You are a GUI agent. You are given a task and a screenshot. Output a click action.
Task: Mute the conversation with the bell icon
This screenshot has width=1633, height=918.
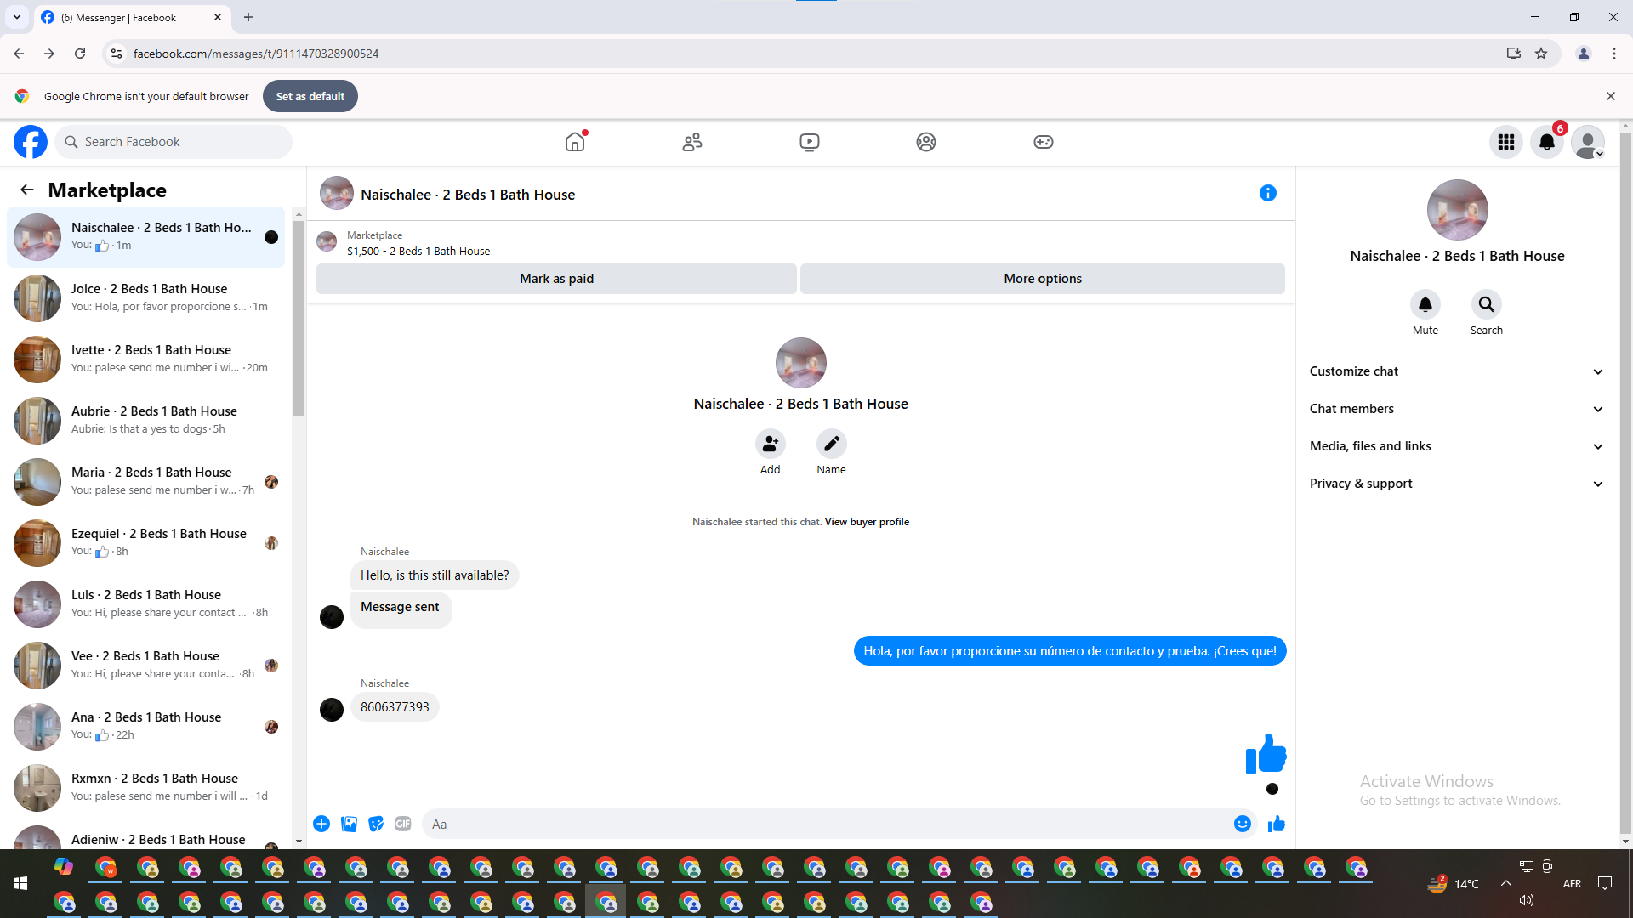coord(1425,304)
